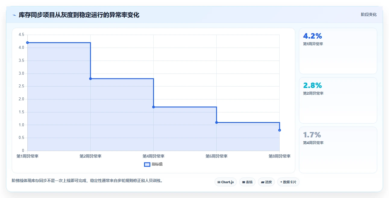Click the data point at 第2周异常率 (2.8)
This screenshot has width=389, height=198.
(90, 79)
